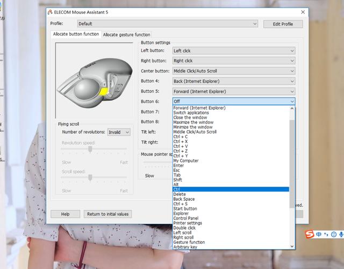Click list scrollbar down arrow
Screen dimensions: 344x269
coord(292,246)
